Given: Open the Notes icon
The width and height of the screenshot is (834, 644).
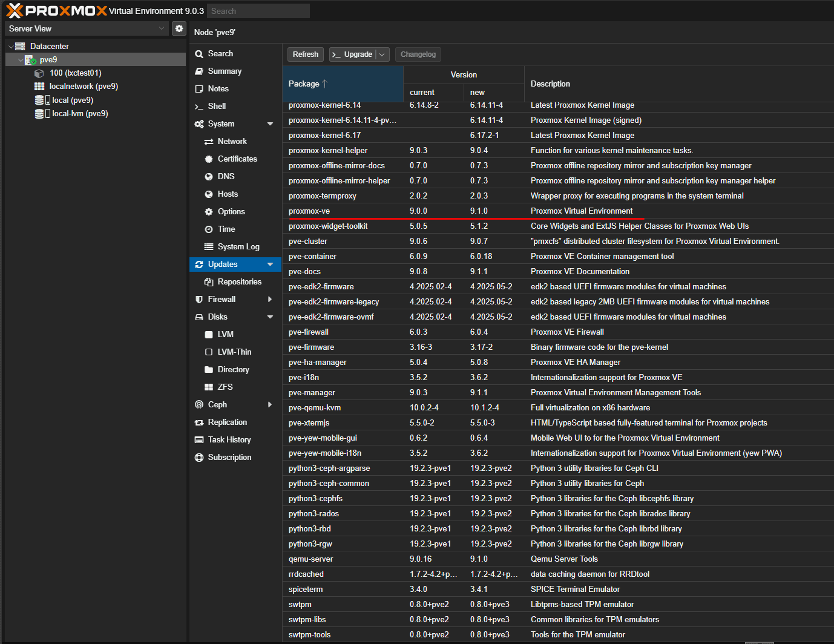Looking at the screenshot, I should (x=199, y=88).
